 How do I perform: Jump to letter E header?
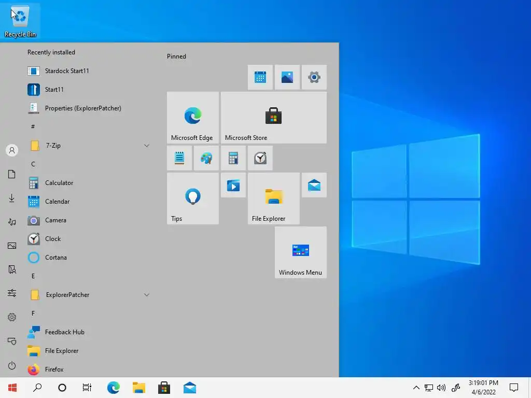tap(33, 276)
